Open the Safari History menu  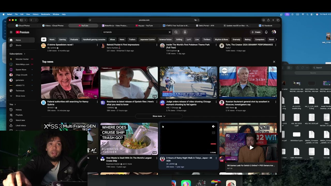click(35, 14)
